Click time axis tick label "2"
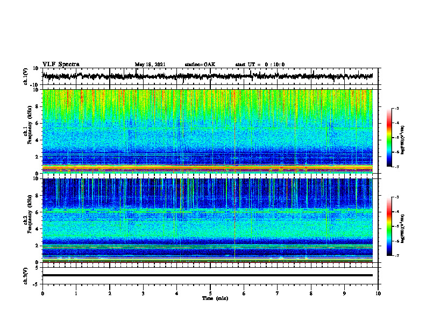 click(x=110, y=294)
